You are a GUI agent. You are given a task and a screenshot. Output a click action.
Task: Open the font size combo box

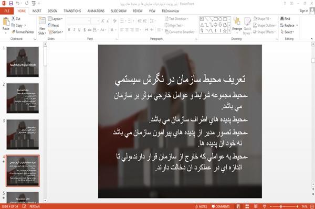click(x=96, y=21)
